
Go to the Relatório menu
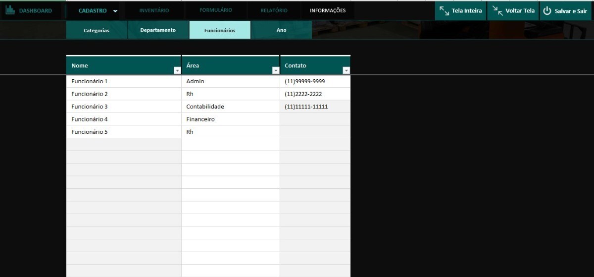click(x=274, y=10)
